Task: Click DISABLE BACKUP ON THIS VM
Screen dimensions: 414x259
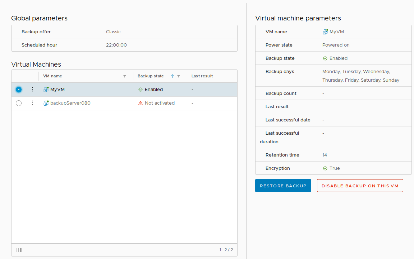Action: [x=360, y=186]
